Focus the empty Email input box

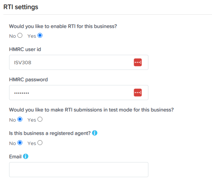click(x=79, y=170)
